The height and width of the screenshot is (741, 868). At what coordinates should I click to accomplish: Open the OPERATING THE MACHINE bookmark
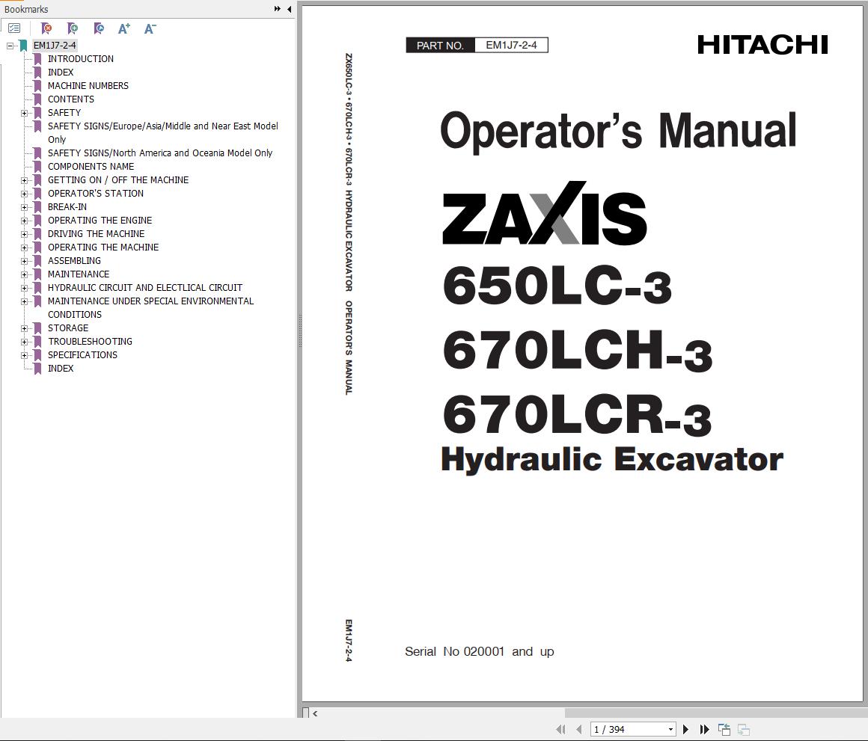pyautogui.click(x=103, y=247)
